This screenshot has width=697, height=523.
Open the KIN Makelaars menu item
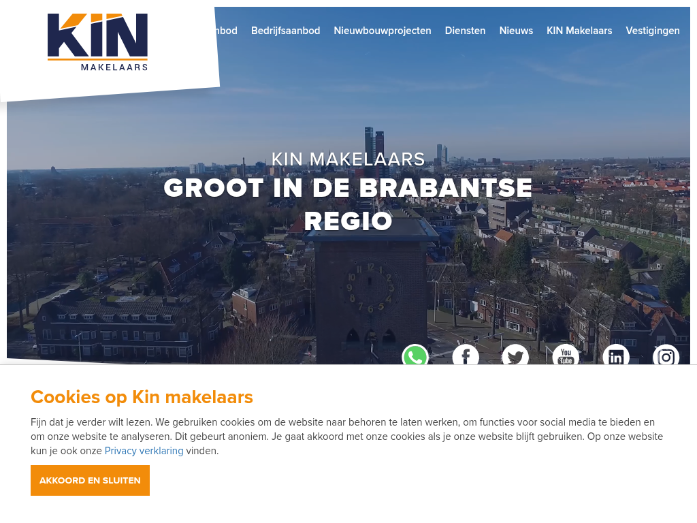[x=579, y=31]
